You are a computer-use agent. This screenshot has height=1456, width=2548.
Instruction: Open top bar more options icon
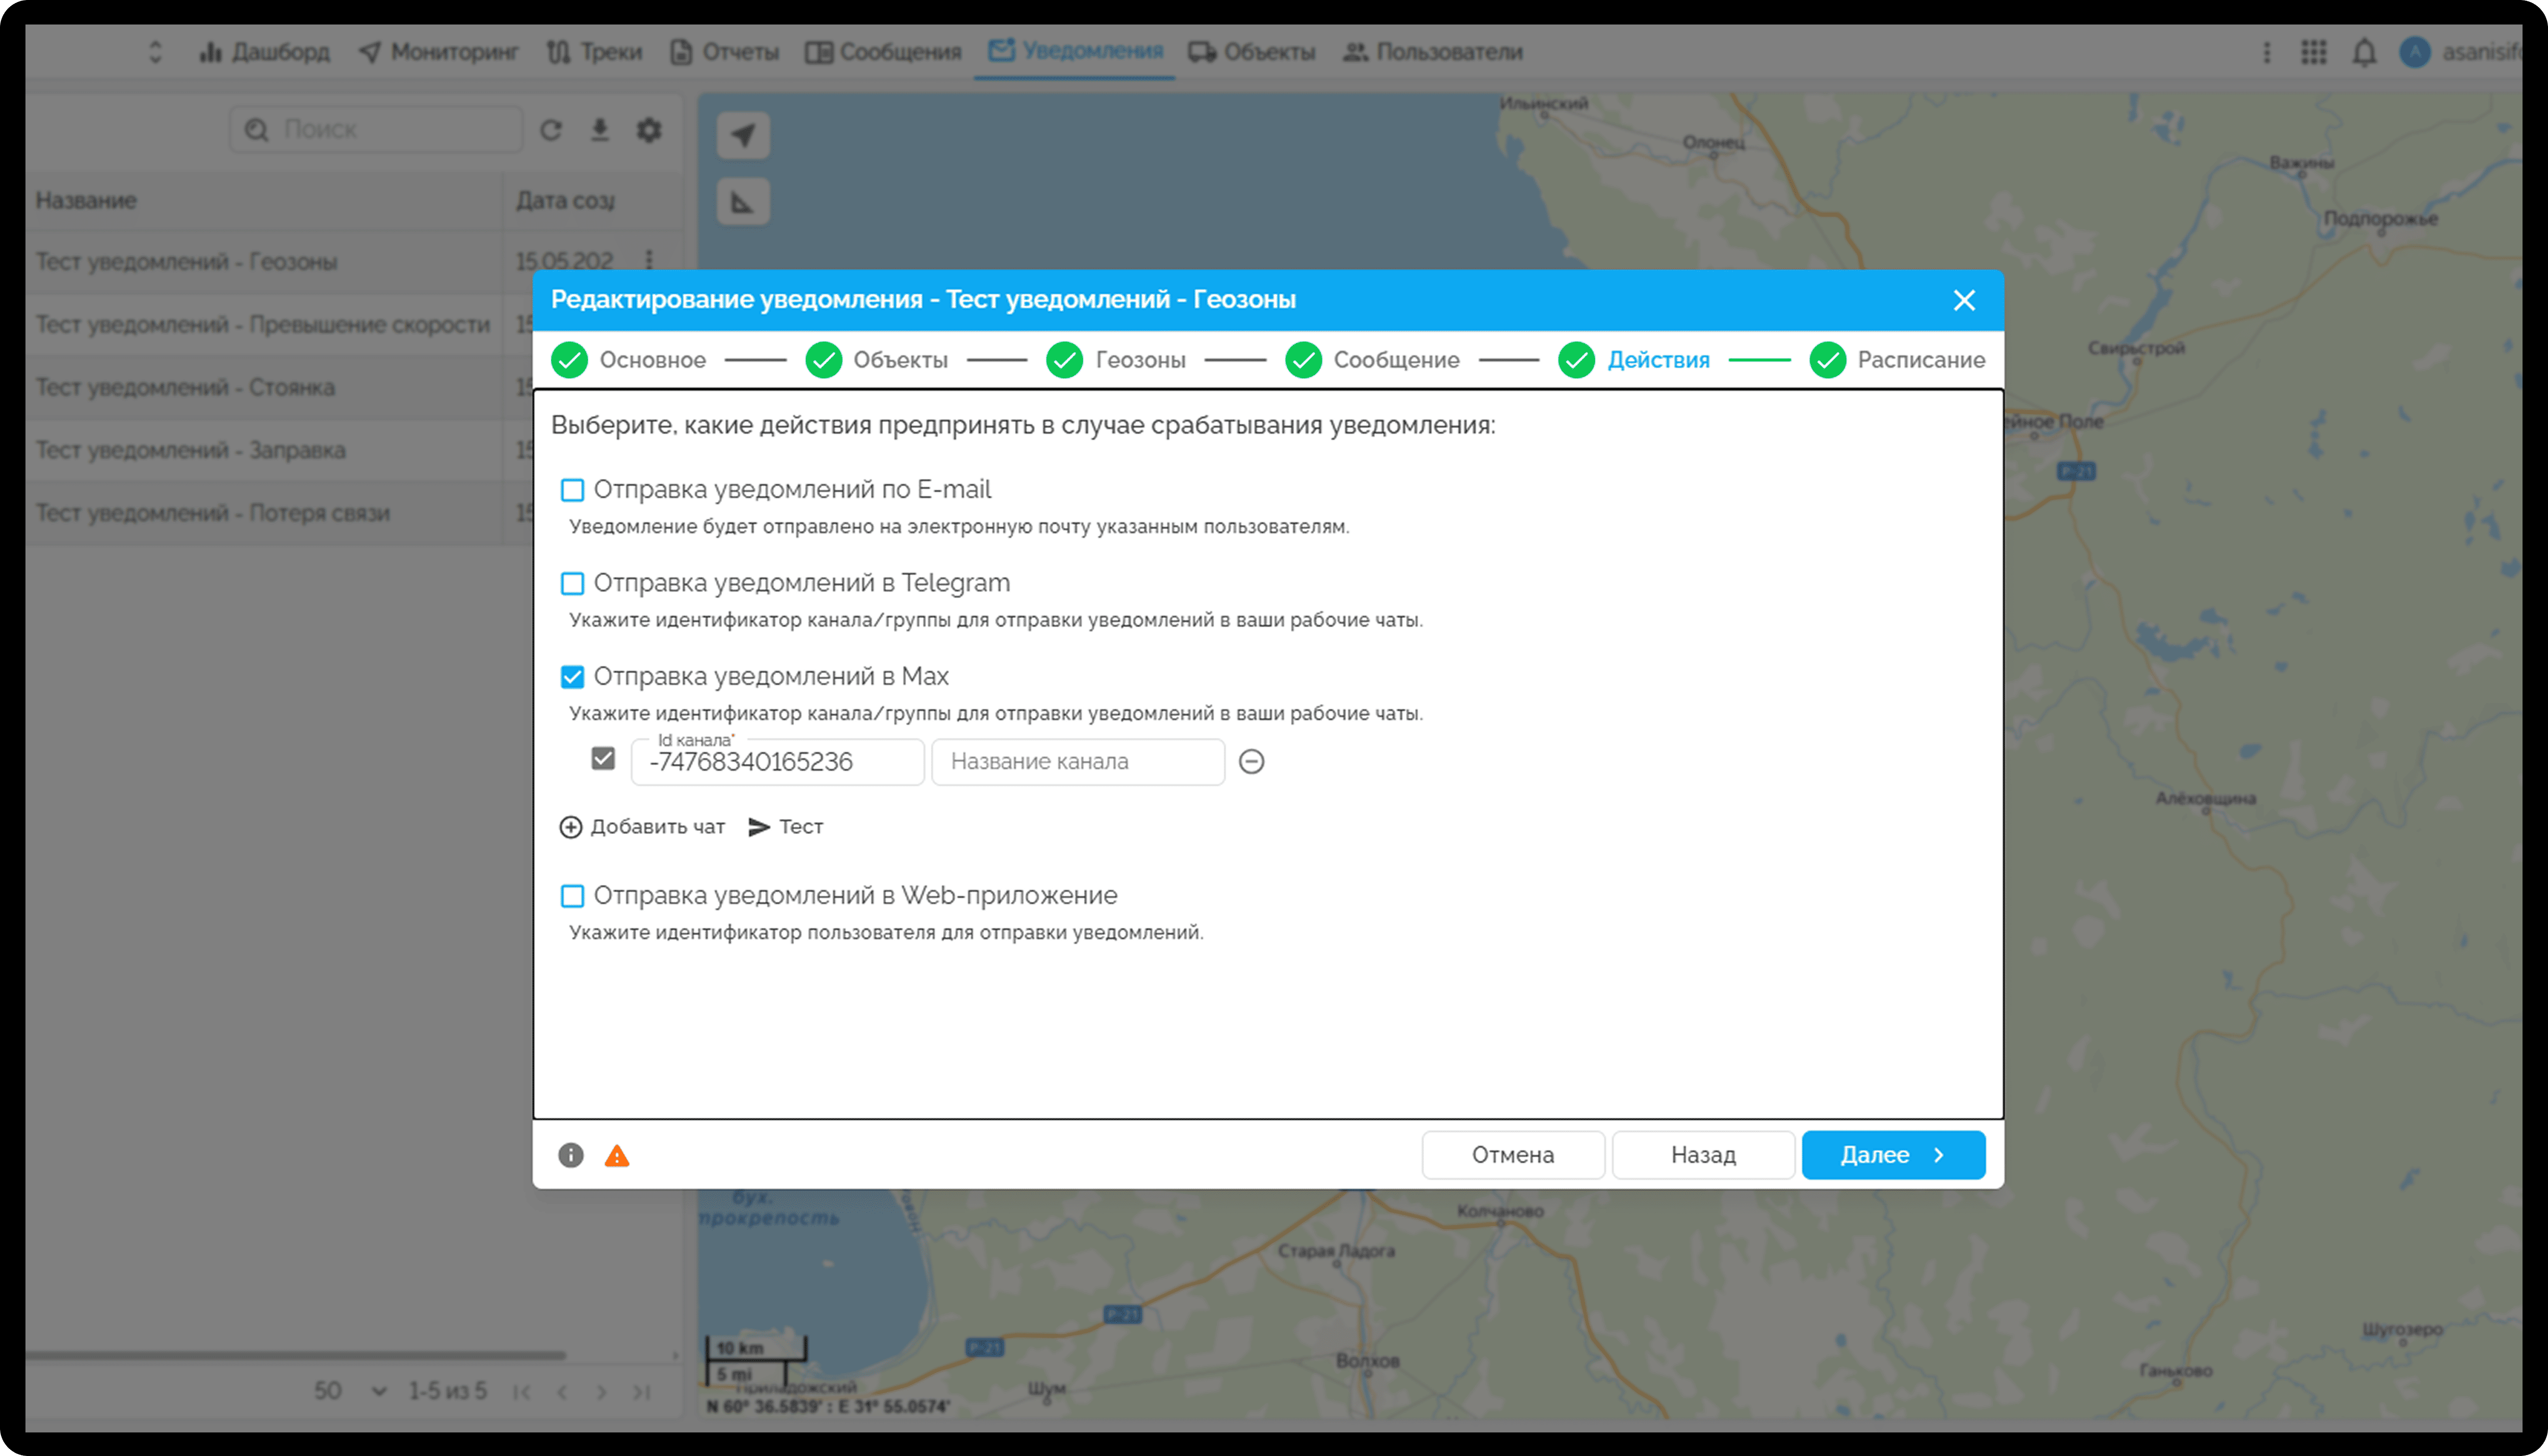pyautogui.click(x=2267, y=52)
